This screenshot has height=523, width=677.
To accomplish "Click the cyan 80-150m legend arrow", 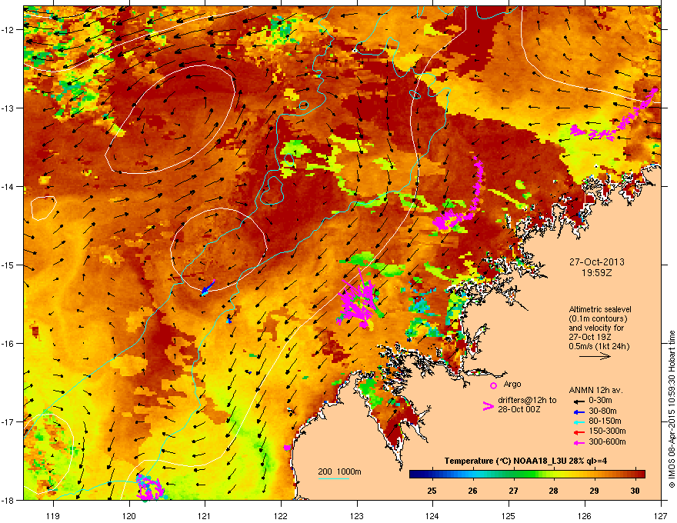I will [579, 421].
